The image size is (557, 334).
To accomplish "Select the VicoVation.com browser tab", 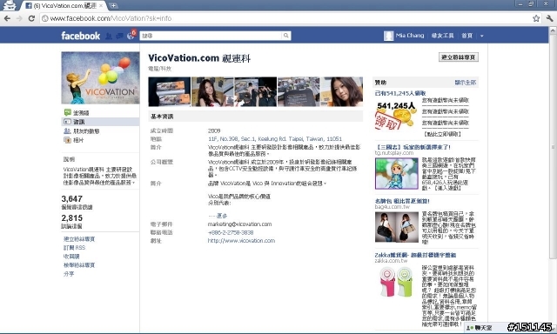I will click(64, 6).
